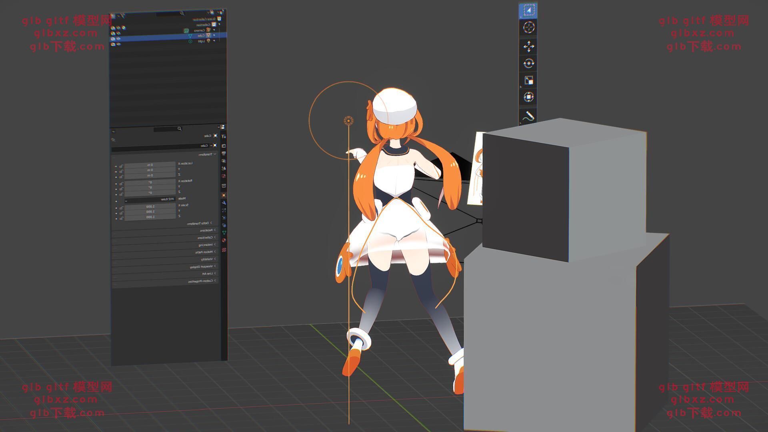Click the Rotation X value field
The image size is (768, 432).
pos(150,182)
